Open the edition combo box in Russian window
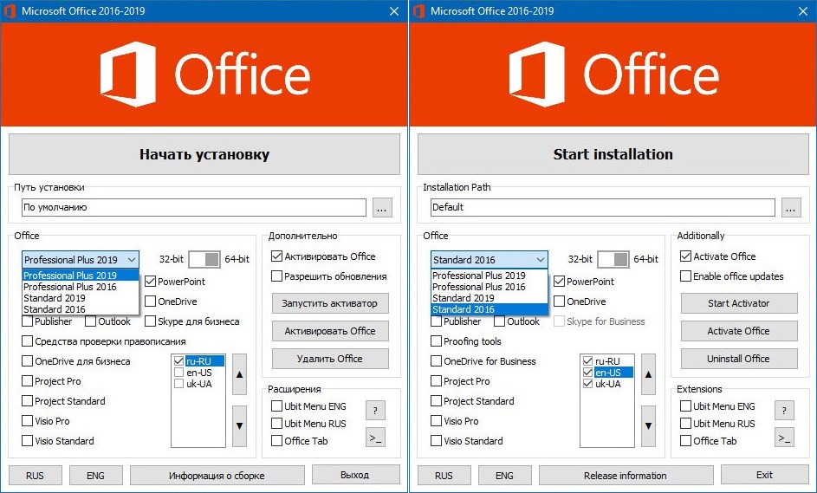 [81, 260]
